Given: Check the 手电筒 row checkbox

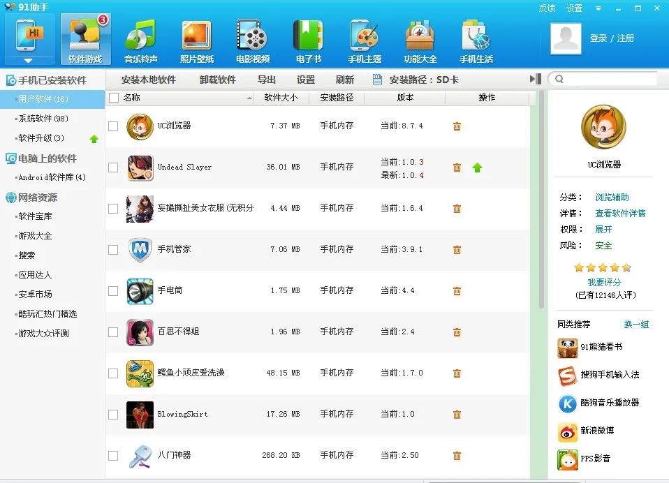Looking at the screenshot, I should pos(113,291).
